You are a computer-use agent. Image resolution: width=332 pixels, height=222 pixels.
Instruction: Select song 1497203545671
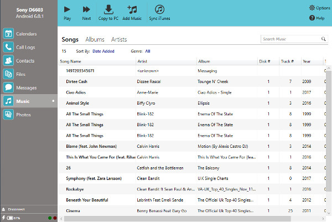80,71
